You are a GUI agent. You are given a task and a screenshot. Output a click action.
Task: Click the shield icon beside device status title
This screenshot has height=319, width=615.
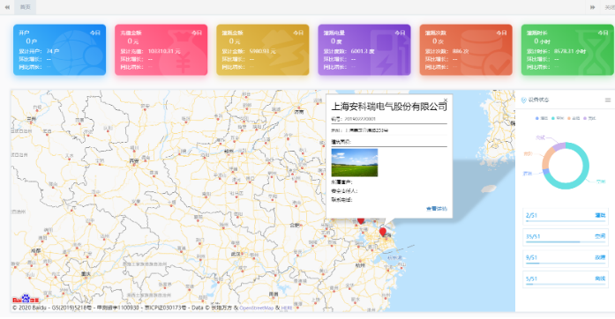523,100
